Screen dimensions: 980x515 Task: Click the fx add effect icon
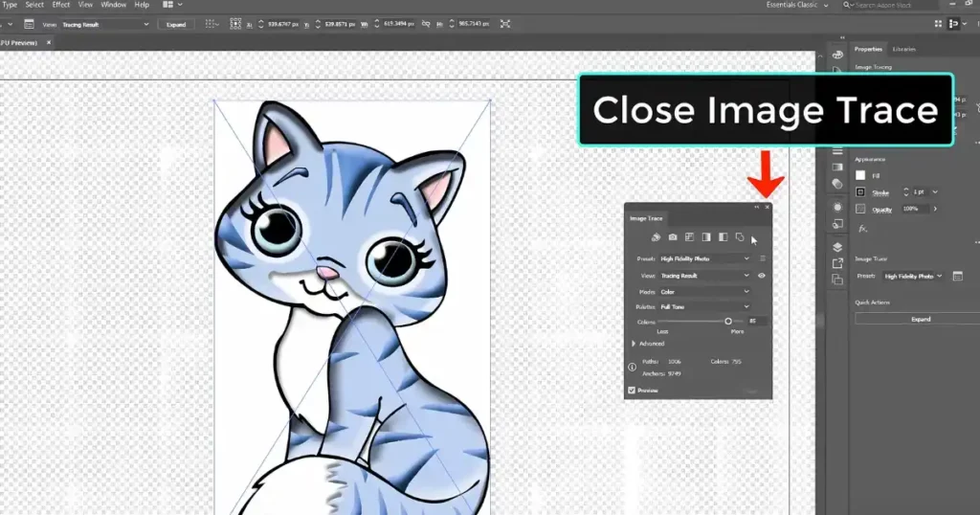click(862, 229)
